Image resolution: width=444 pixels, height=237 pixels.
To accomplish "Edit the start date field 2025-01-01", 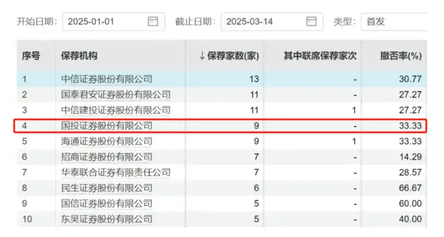I will tap(114, 22).
